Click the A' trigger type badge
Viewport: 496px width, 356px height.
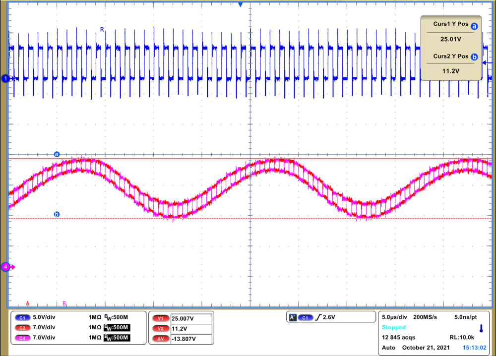293,317
